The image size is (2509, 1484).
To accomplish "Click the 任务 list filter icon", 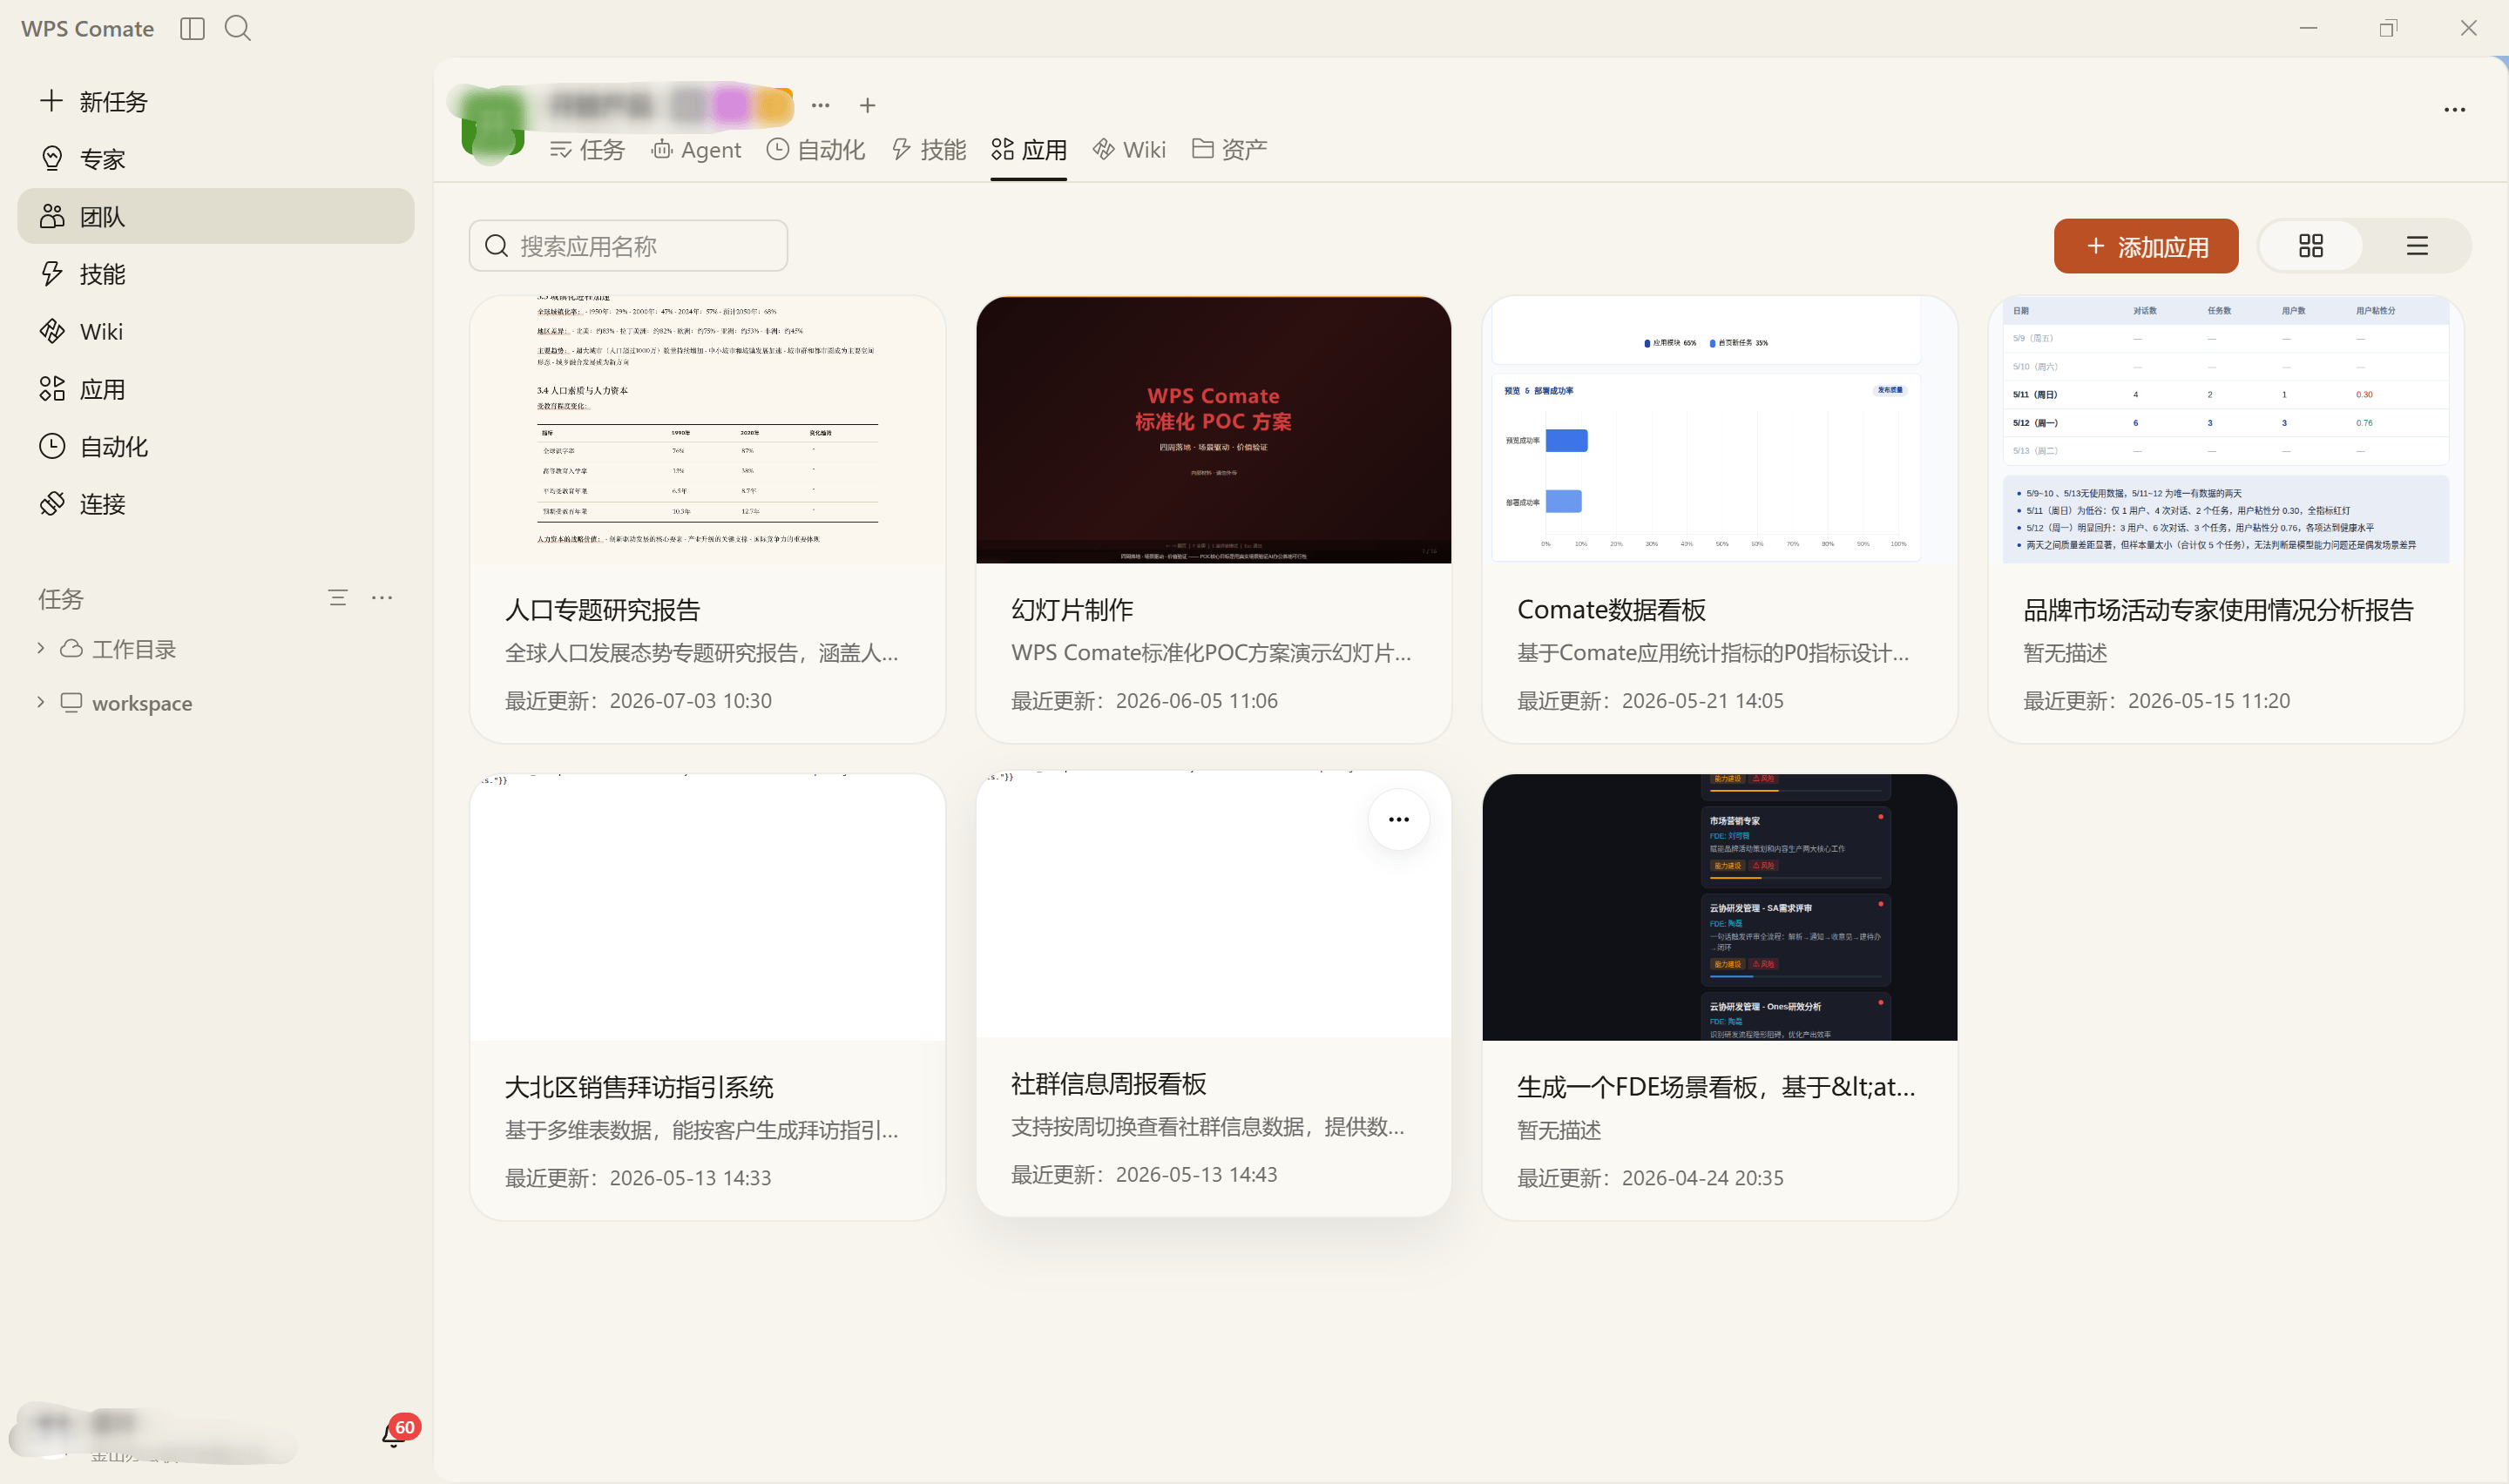I will point(338,598).
